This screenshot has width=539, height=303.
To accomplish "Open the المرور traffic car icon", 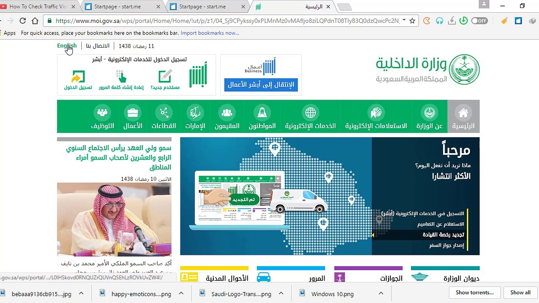I will click(264, 278).
